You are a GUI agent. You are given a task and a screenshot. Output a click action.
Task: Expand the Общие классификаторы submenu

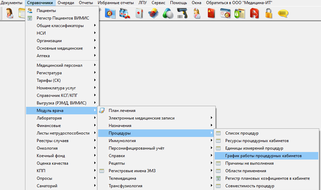[60, 26]
